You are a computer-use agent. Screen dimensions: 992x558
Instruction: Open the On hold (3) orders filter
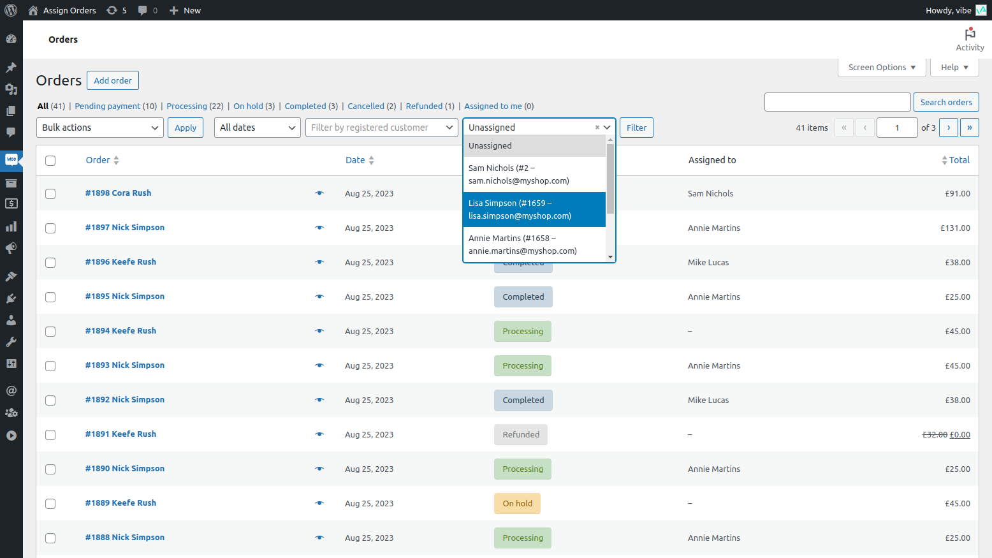pos(249,106)
